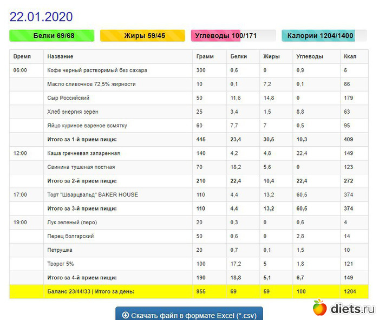Image resolution: width=379 pixels, height=320 pixels.
Task: Click the 06:00 meal time cell
Action: (21, 70)
